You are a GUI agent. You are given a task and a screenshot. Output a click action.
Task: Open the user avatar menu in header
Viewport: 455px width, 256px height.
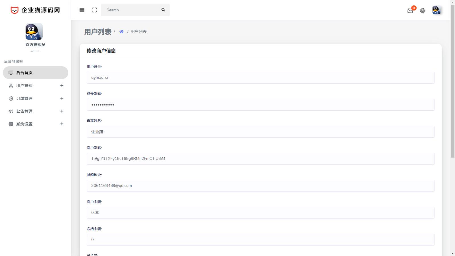pos(436,10)
